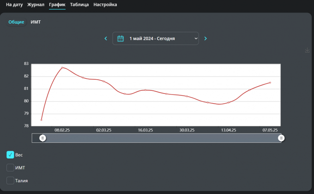Image resolution: width=314 pixels, height=194 pixels.
Task: Uncheck the Вес checkbox
Action: [10, 155]
